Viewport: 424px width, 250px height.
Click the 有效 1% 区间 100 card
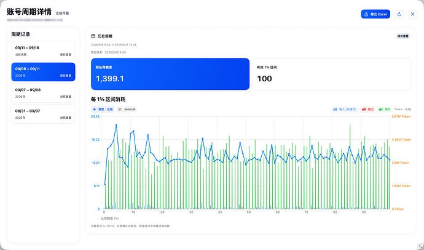(332, 74)
